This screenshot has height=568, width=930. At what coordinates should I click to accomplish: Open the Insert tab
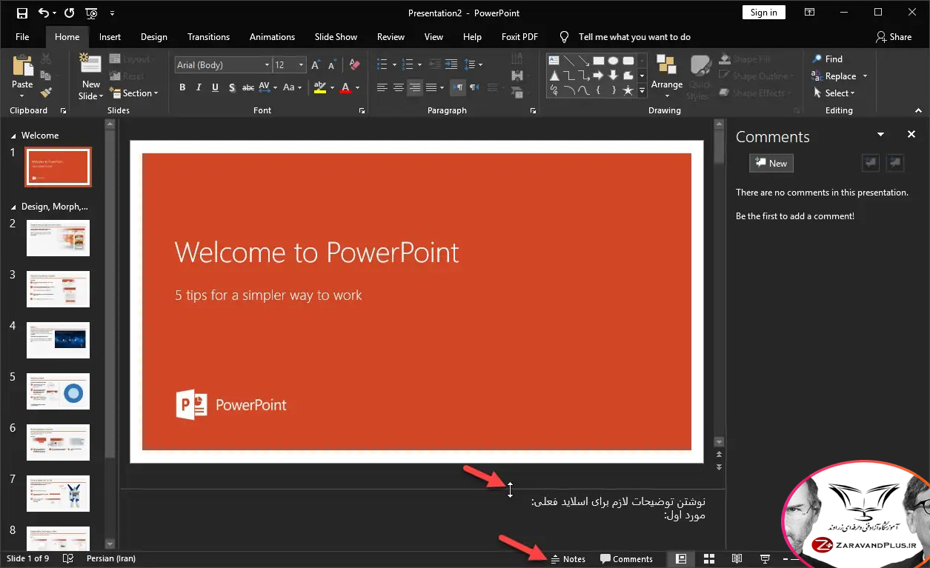pos(110,37)
